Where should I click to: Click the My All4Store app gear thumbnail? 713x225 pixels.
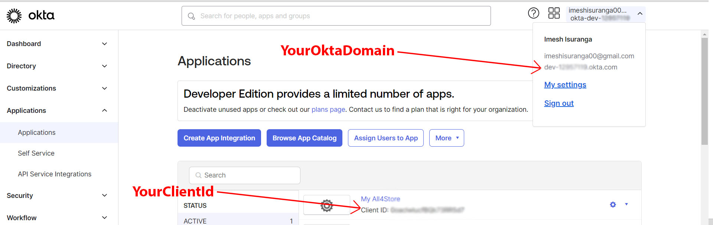pos(327,205)
